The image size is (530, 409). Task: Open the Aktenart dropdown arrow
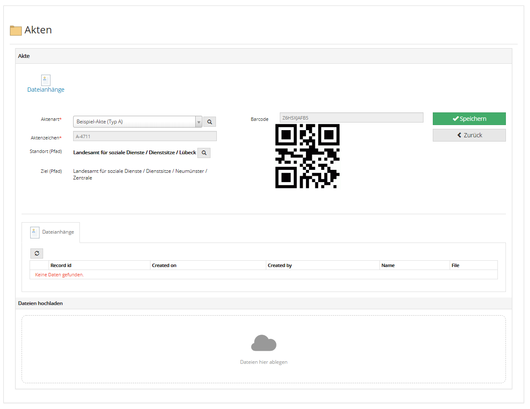199,122
